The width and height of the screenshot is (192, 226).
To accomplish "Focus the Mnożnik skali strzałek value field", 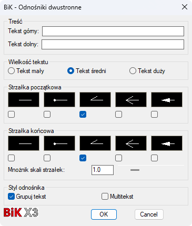I will pyautogui.click(x=103, y=170).
